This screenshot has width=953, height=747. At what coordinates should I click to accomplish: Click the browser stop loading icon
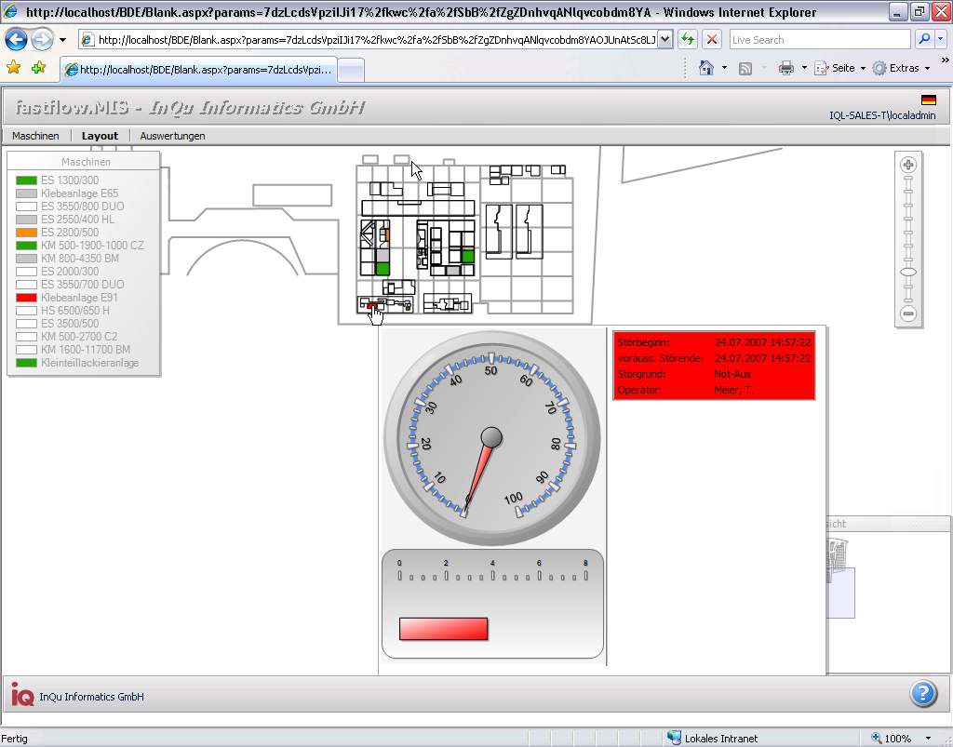[712, 40]
